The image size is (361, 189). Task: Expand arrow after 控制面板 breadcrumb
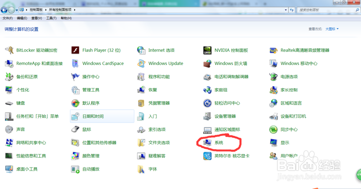(46, 10)
